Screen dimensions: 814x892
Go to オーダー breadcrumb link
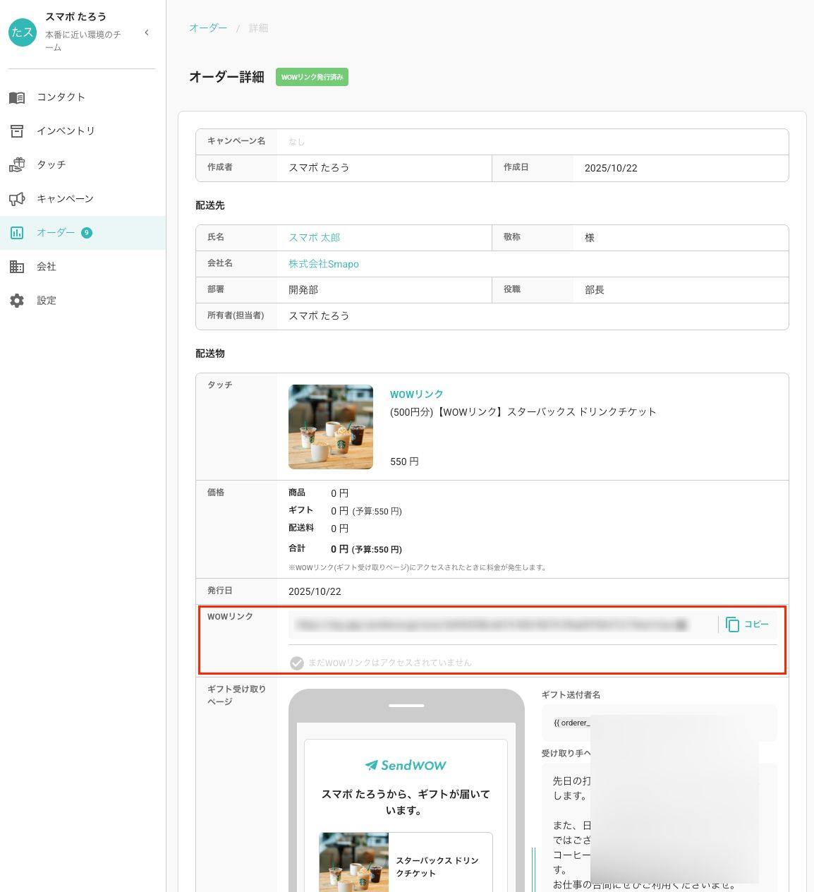(208, 28)
